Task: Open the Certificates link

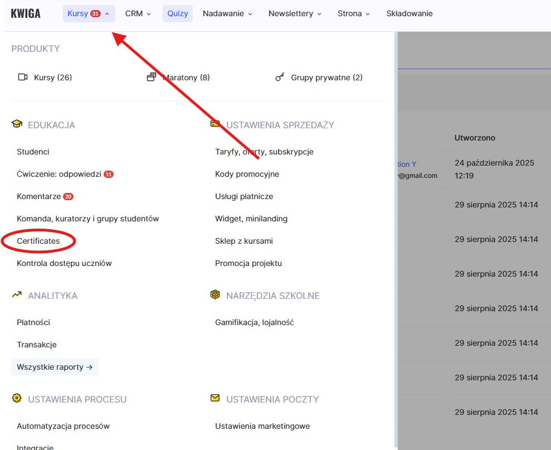Action: tap(38, 241)
